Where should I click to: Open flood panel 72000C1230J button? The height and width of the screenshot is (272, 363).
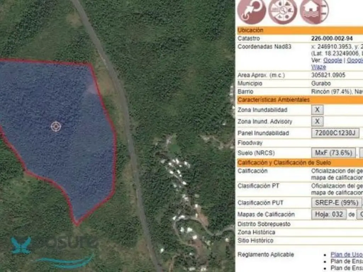pyautogui.click(x=335, y=133)
